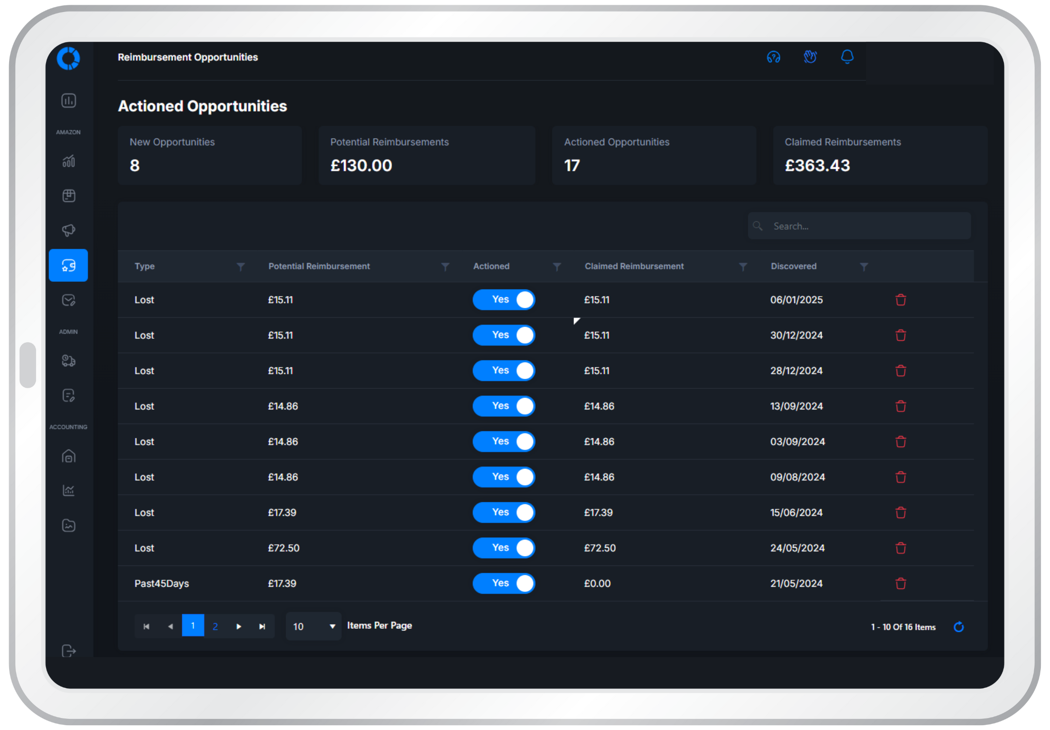This screenshot has height=730, width=1050.
Task: Click the megaphone advertising icon in sidebar
Action: click(69, 231)
